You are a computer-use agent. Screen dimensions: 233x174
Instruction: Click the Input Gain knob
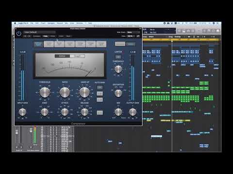[x=22, y=112]
